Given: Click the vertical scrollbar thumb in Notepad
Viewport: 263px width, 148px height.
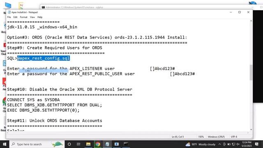Looking at the screenshot, I should 251,72.
